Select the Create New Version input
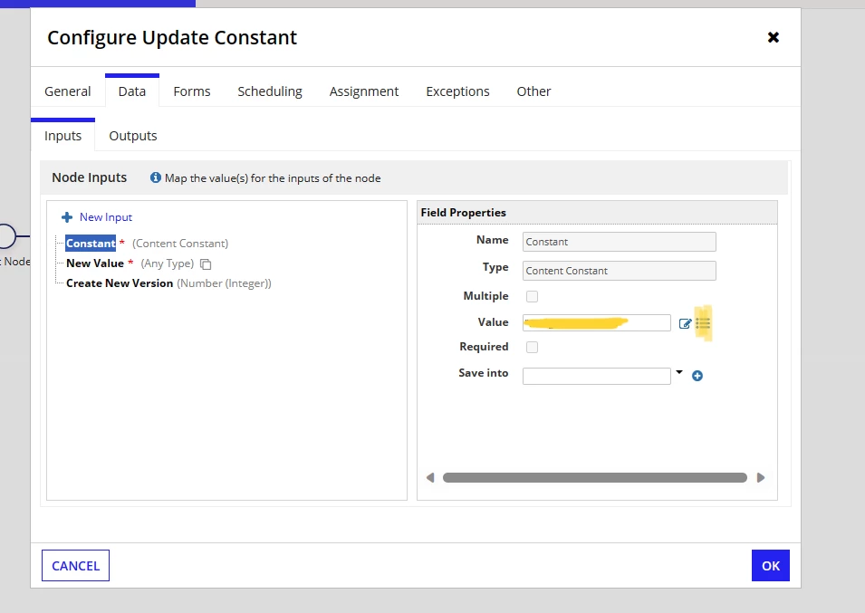This screenshot has height=613, width=865. (120, 283)
